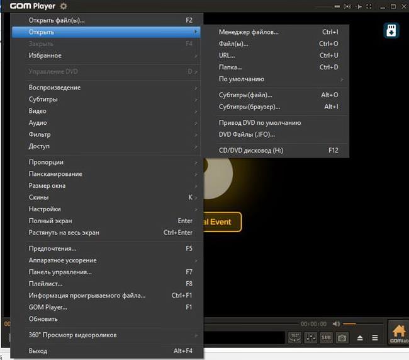Click the eject/open file icon
This screenshot has height=360, width=409.
click(360, 338)
